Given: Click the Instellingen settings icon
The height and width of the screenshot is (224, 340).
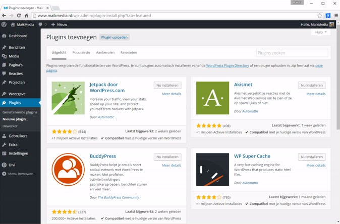Looking at the screenshot, I should (x=4, y=154).
